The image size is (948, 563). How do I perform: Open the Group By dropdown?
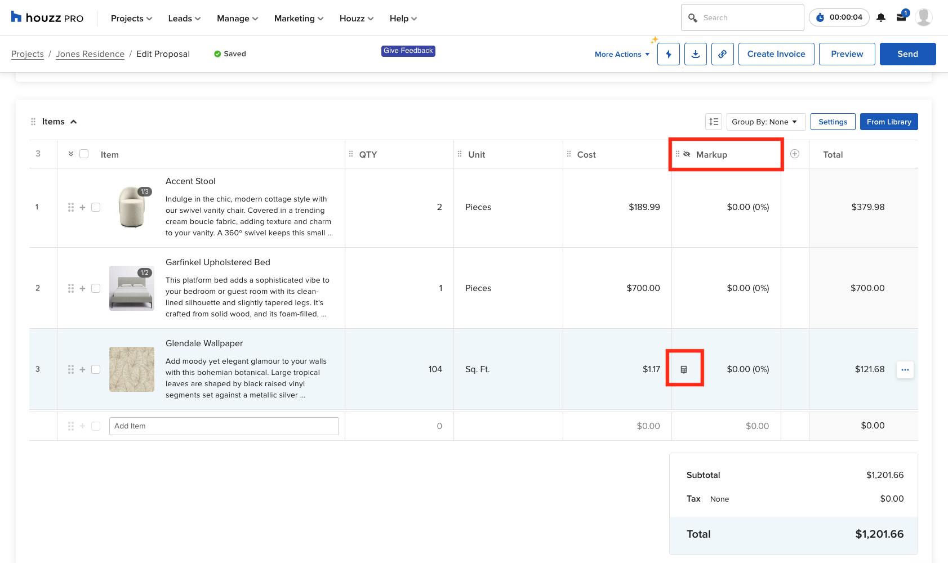pos(765,122)
